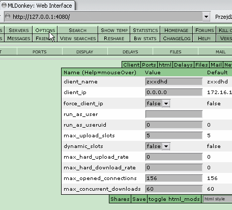Open the ChangeLog link

click(x=177, y=38)
